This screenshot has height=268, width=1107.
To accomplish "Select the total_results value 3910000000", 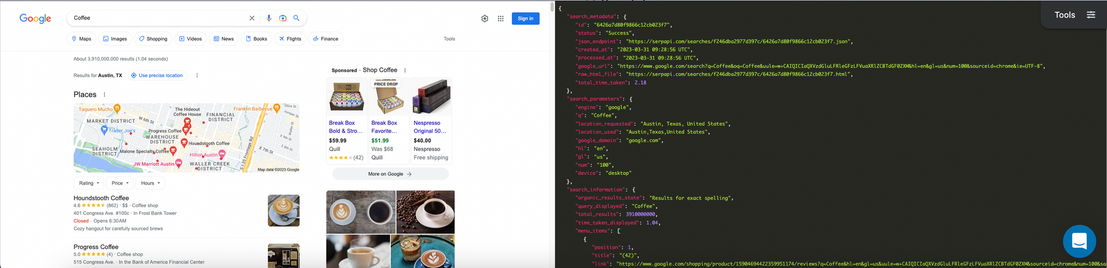I will pos(640,214).
